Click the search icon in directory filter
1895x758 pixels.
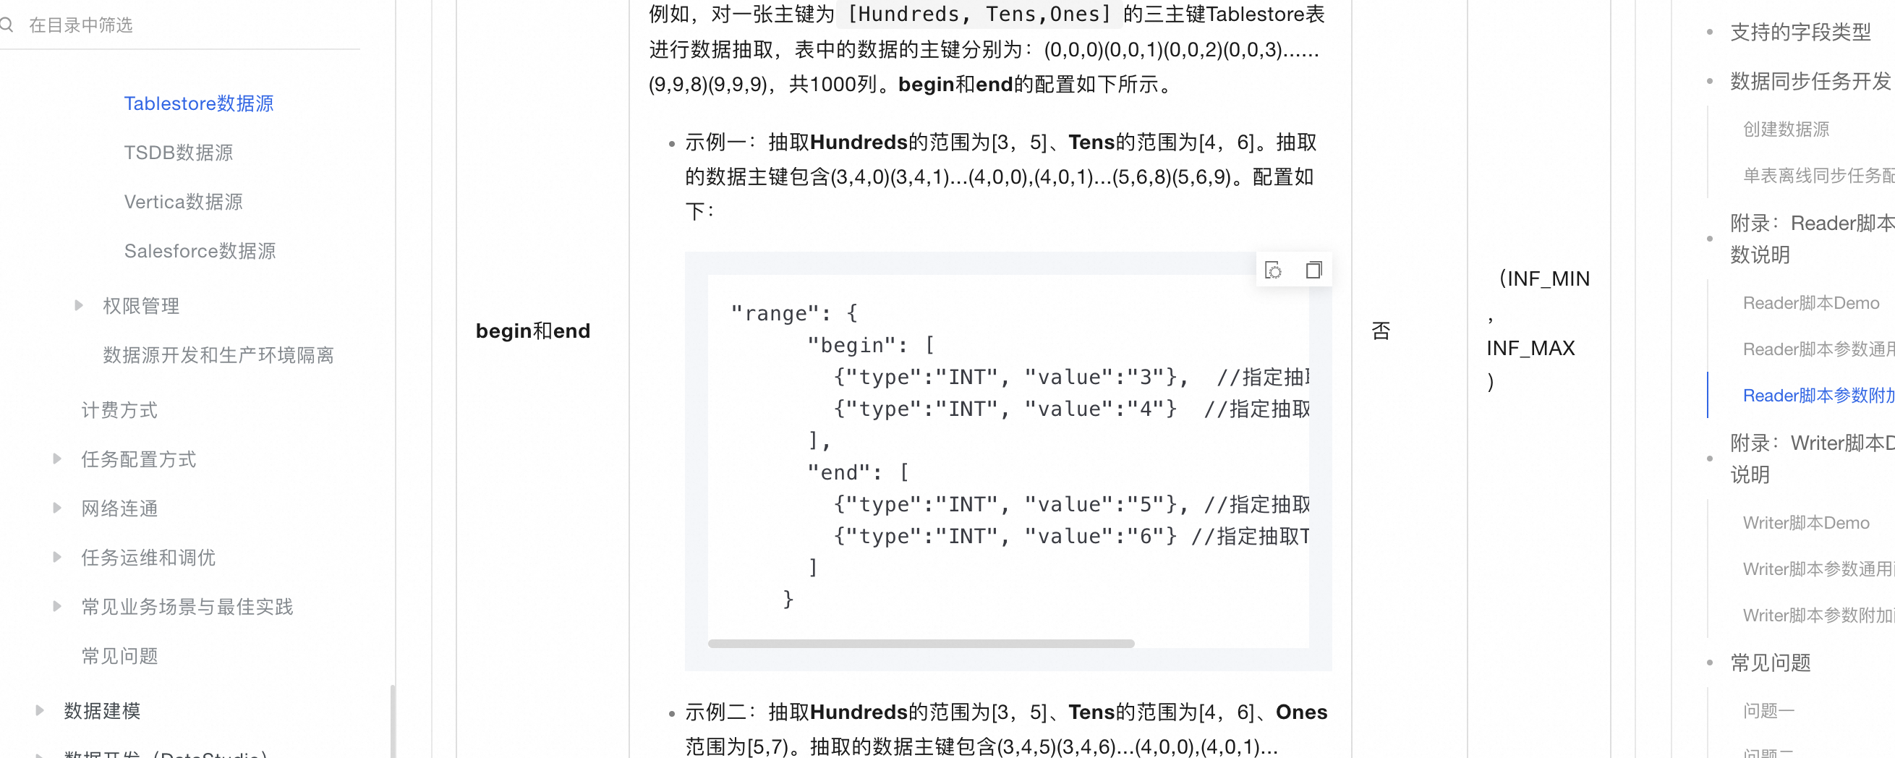[7, 25]
